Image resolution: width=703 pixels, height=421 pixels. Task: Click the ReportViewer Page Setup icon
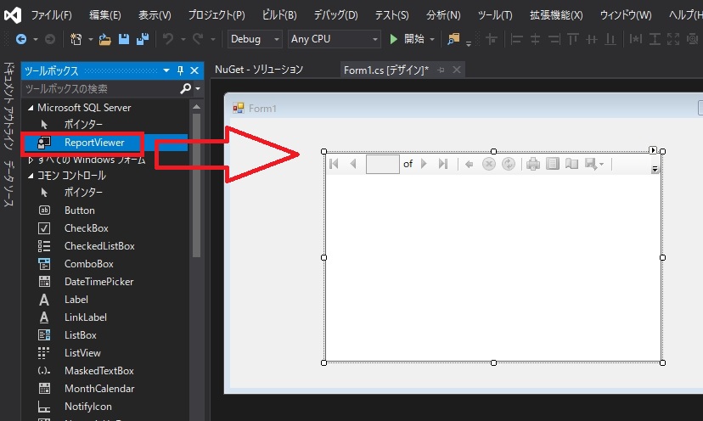(571, 164)
